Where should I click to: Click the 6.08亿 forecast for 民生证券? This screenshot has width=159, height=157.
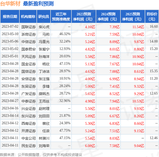[x=90, y=146]
